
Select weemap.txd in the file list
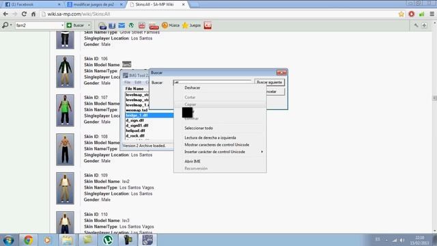coord(137,110)
